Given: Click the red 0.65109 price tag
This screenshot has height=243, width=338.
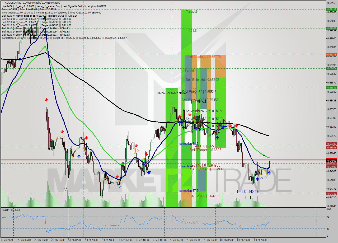Looking at the screenshot, I should [x=332, y=144].
